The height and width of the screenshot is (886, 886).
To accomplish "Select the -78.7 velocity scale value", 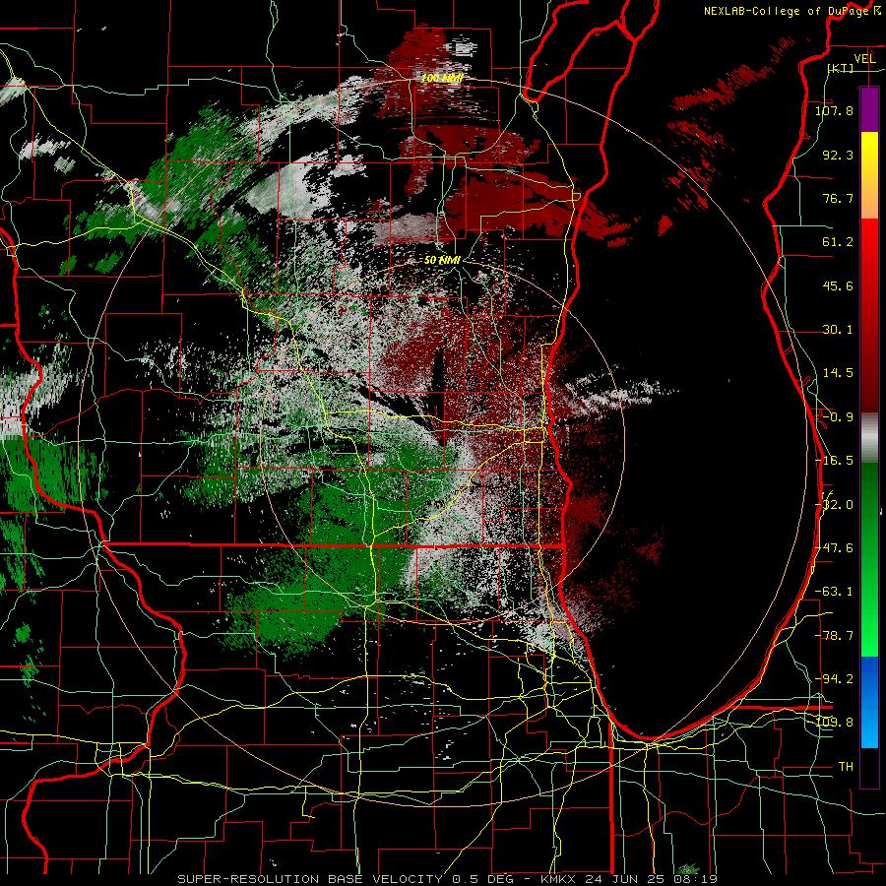I will 834,636.
